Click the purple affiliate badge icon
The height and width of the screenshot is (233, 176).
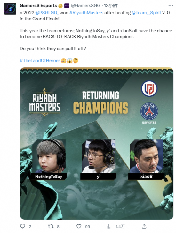(67, 6)
